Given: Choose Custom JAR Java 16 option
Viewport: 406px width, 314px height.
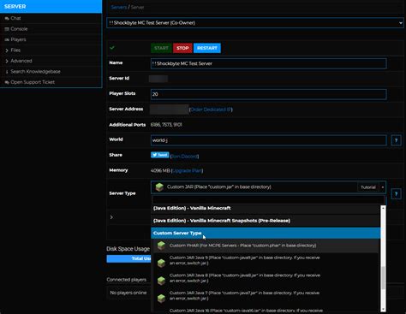Looking at the screenshot, I should 266,310.
